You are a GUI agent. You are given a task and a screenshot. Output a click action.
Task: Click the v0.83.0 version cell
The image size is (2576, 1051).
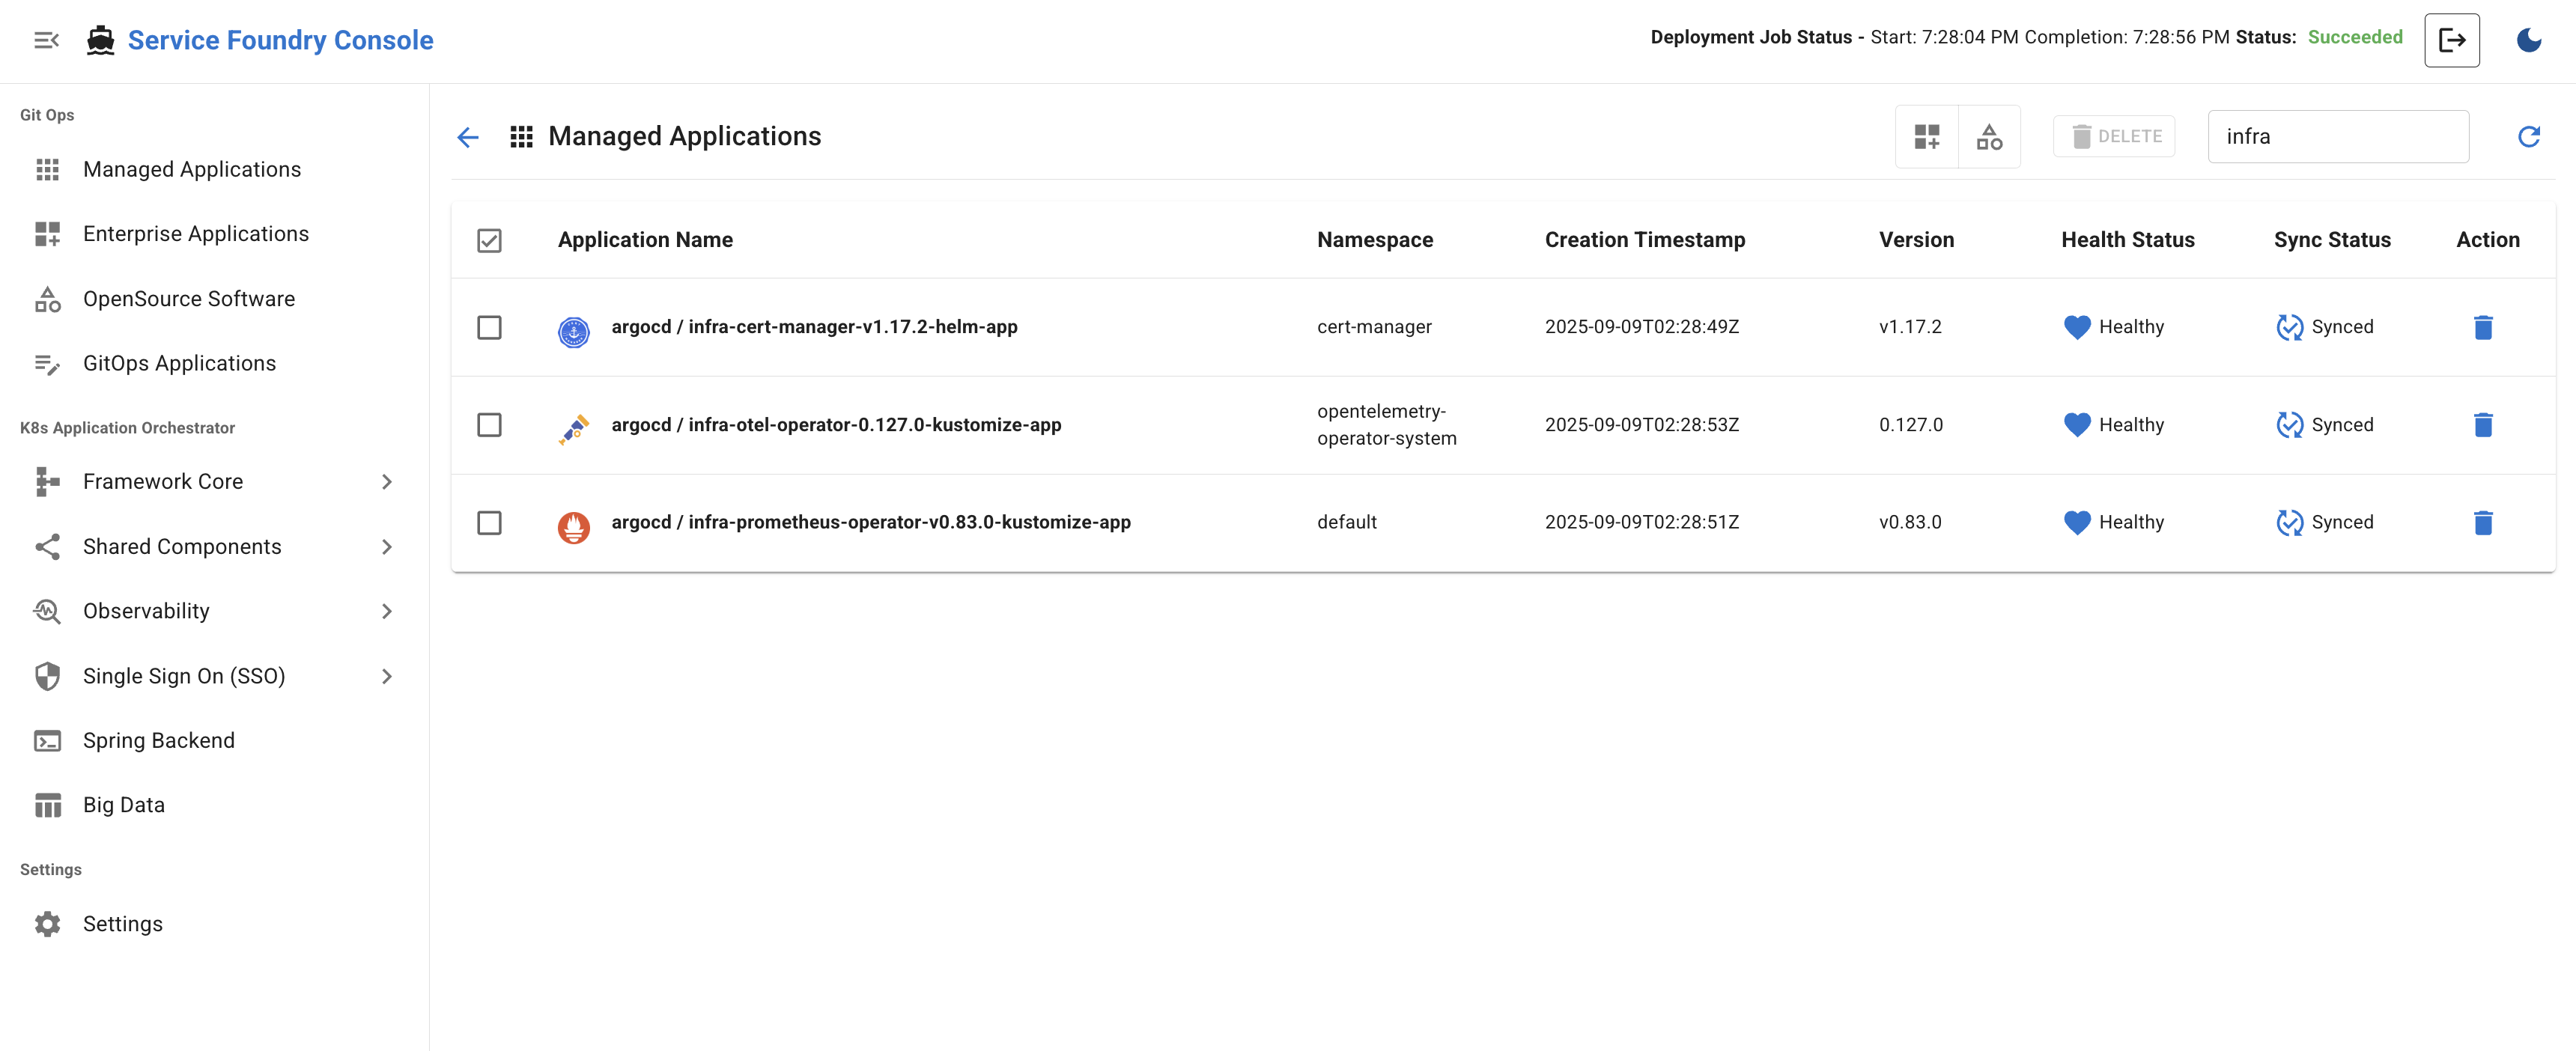click(x=1910, y=522)
